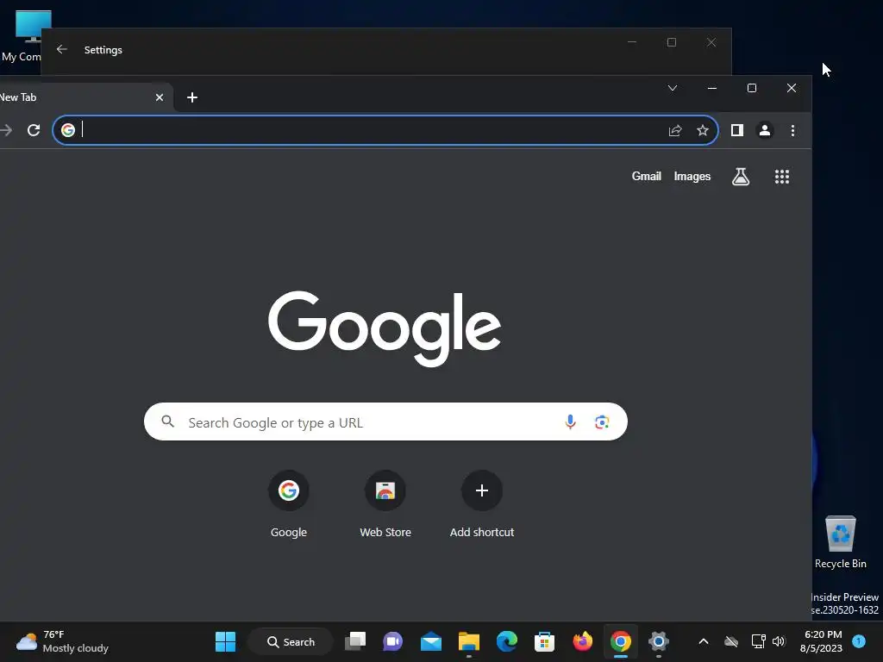The image size is (883, 662).
Task: Open the Gmail link
Action: pyautogui.click(x=646, y=176)
